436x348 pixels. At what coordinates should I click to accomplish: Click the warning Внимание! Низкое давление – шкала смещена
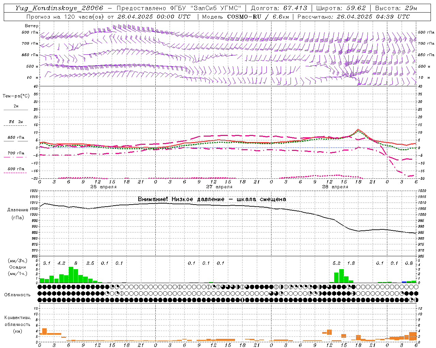(x=212, y=199)
